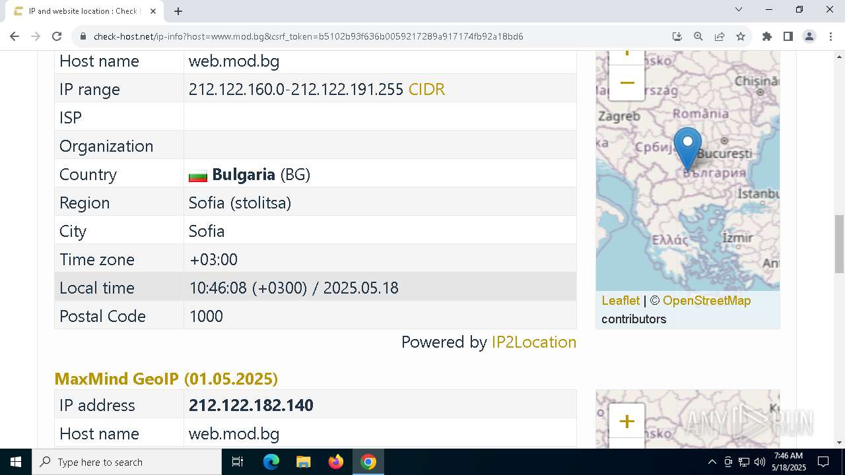Click the scrollbar down arrow

tap(839, 443)
